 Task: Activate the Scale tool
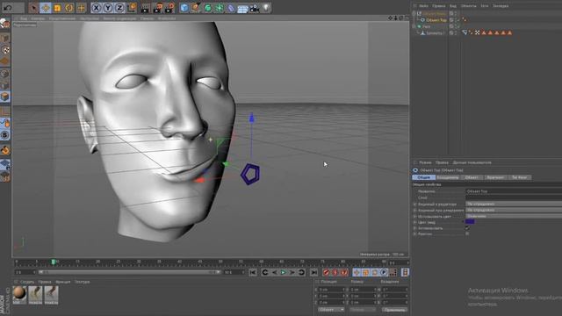pyautogui.click(x=57, y=8)
